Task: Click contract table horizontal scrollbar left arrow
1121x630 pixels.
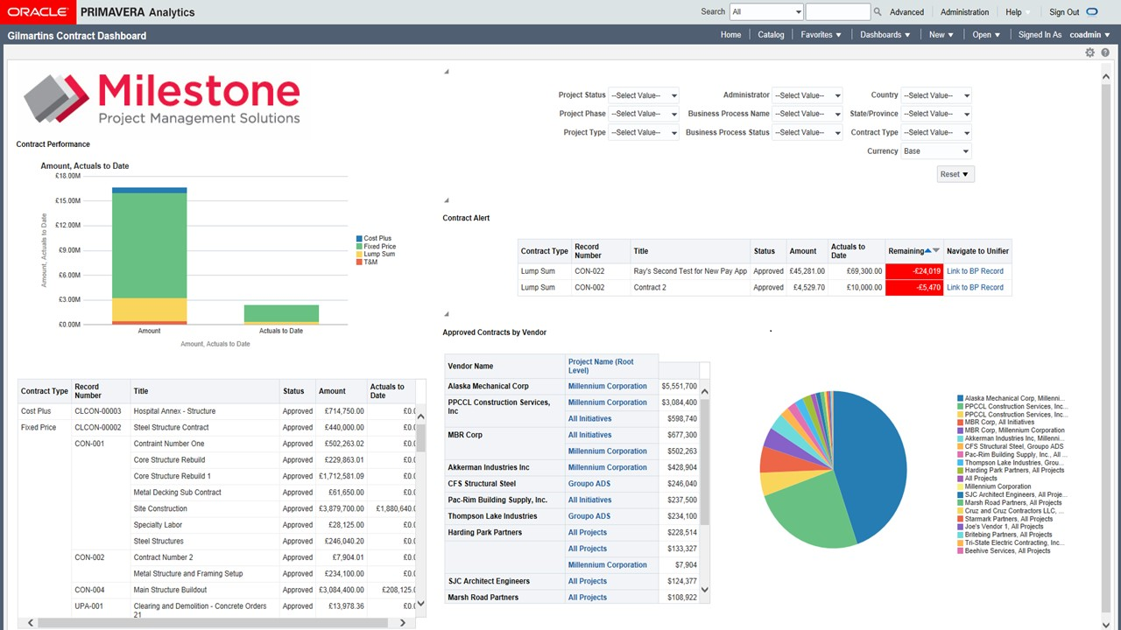Action: pos(31,623)
